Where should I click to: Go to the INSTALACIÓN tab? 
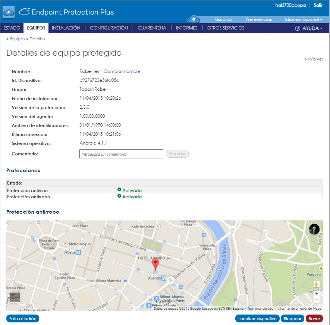click(x=66, y=28)
